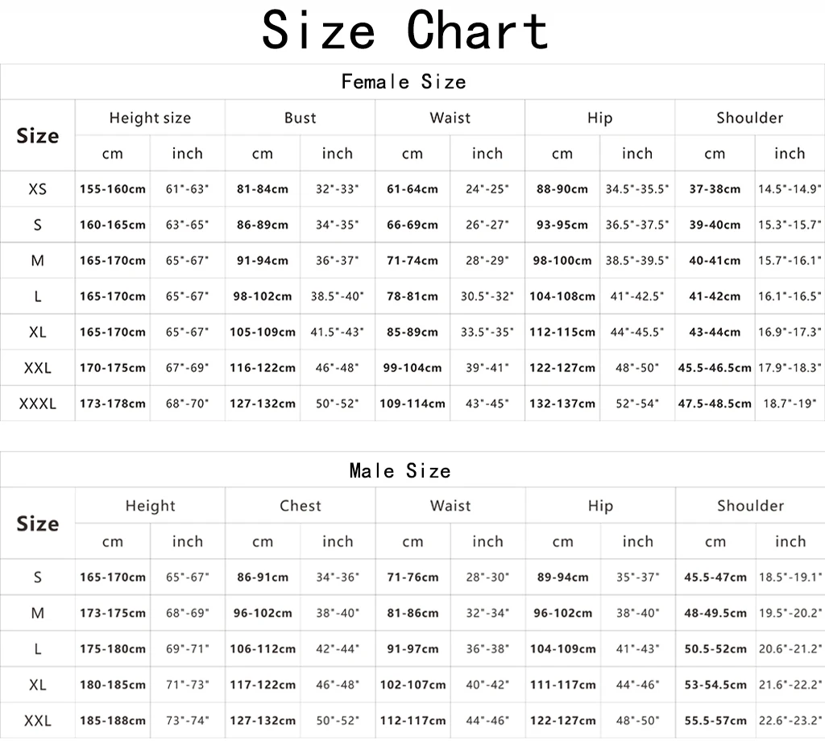Click the 22.6"-23.2" shoulder inch cell

pyautogui.click(x=790, y=721)
